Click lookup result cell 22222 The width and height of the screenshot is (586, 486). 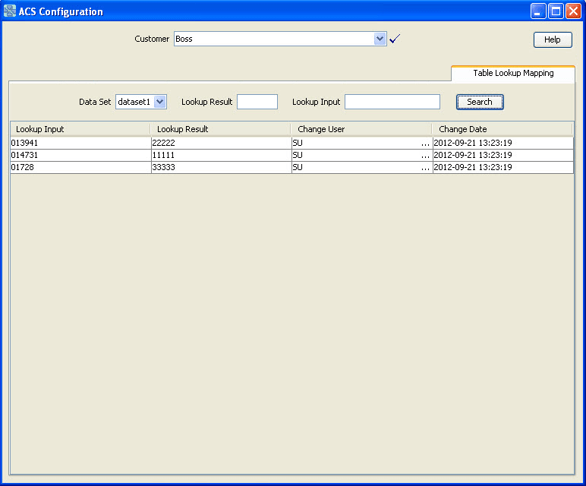[x=221, y=143]
